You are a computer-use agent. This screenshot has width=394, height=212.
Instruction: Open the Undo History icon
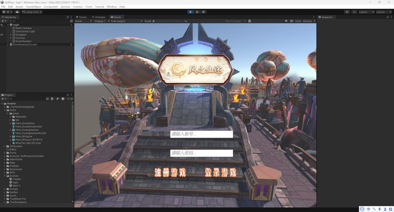[347, 12]
